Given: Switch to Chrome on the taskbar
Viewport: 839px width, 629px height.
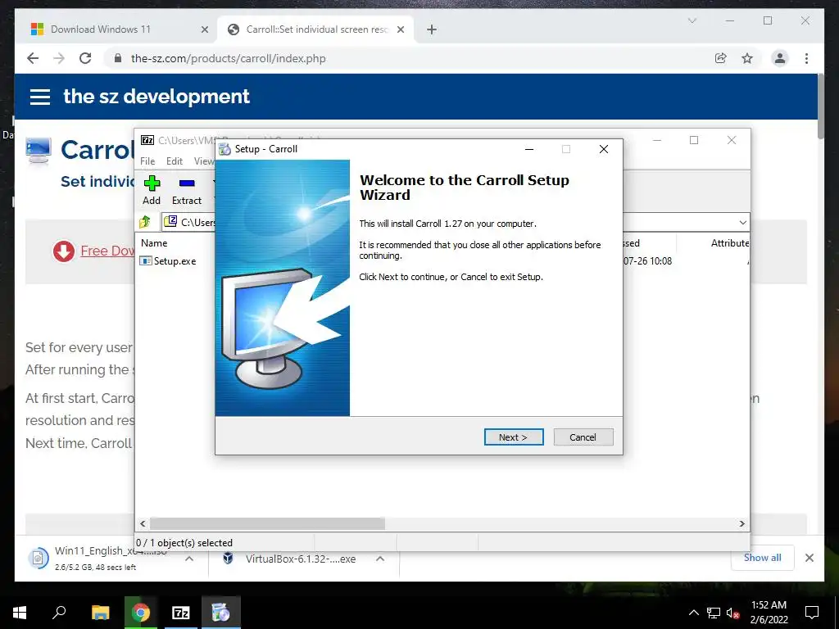Looking at the screenshot, I should (x=141, y=613).
